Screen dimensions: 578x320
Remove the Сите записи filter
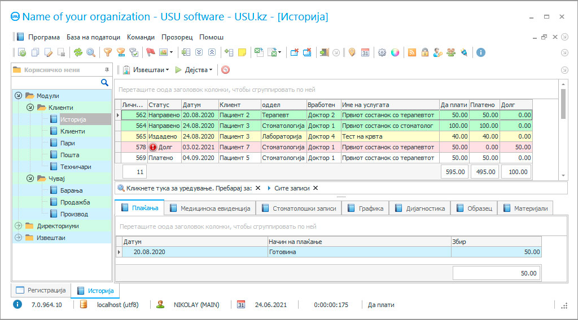coord(316,188)
